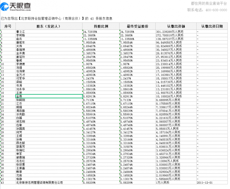Viewport: 230px width, 189px height.
Task: Select row number cell 43
Action: tap(8, 183)
